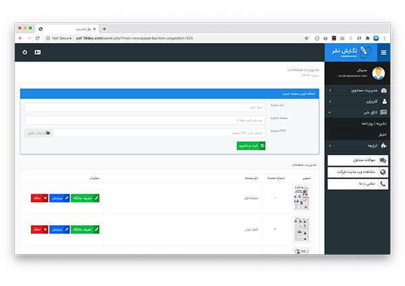Bookmark page with the star icon

click(307, 38)
